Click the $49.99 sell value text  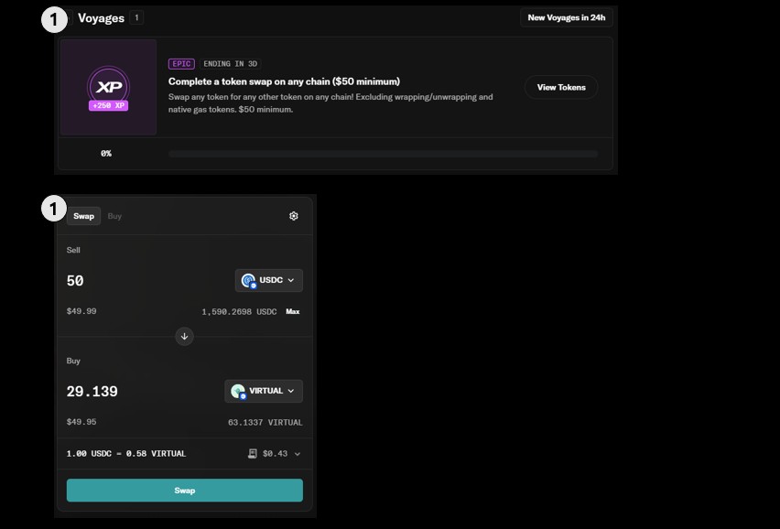pyautogui.click(x=81, y=311)
